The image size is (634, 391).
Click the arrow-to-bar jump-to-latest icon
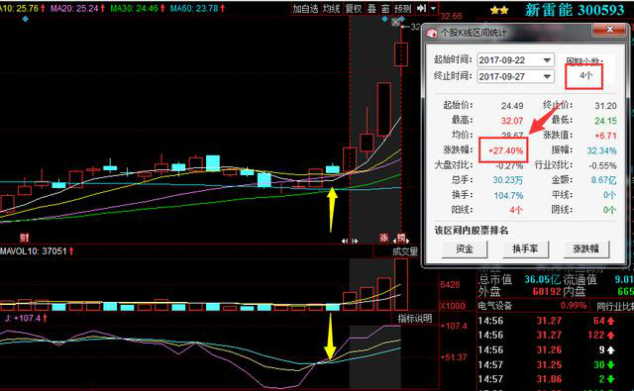click(421, 9)
